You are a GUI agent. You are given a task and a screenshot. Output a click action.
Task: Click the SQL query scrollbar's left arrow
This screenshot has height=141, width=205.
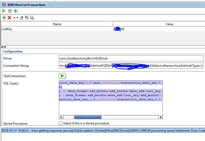pos(61,117)
